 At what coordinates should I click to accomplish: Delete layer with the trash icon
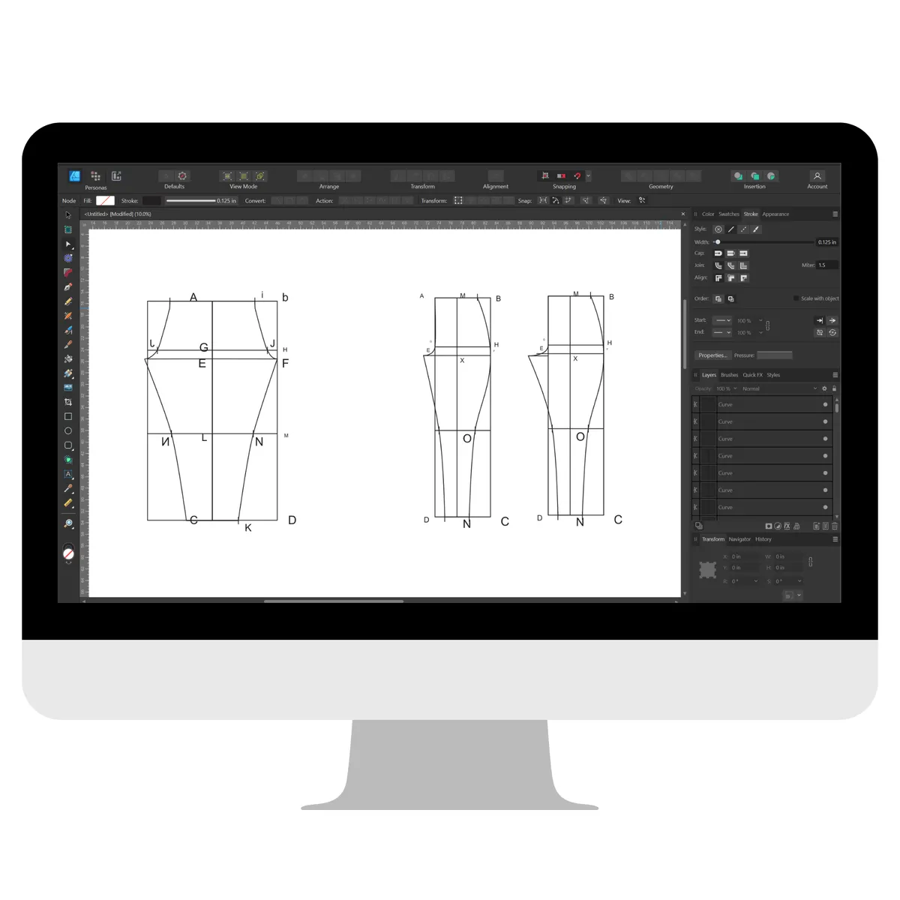tap(835, 526)
